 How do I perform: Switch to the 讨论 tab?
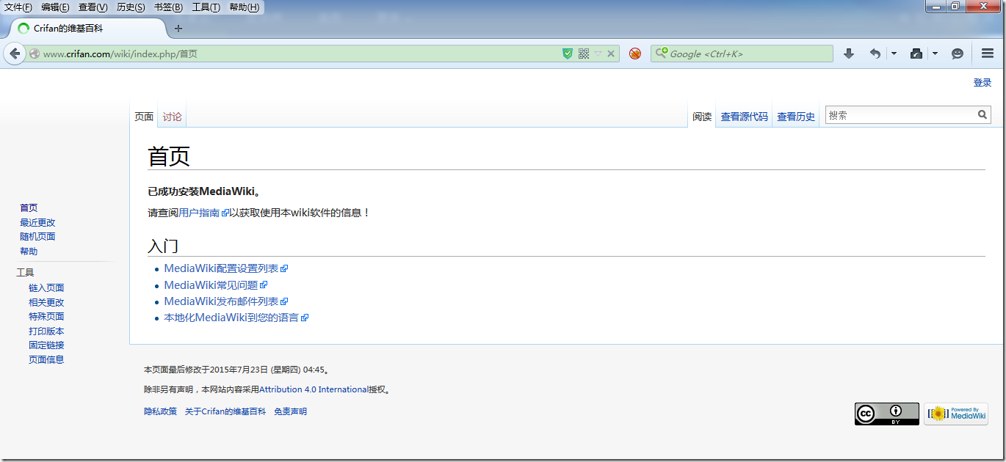click(173, 117)
